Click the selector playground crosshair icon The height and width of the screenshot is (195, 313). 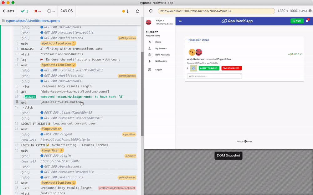pos(151,11)
